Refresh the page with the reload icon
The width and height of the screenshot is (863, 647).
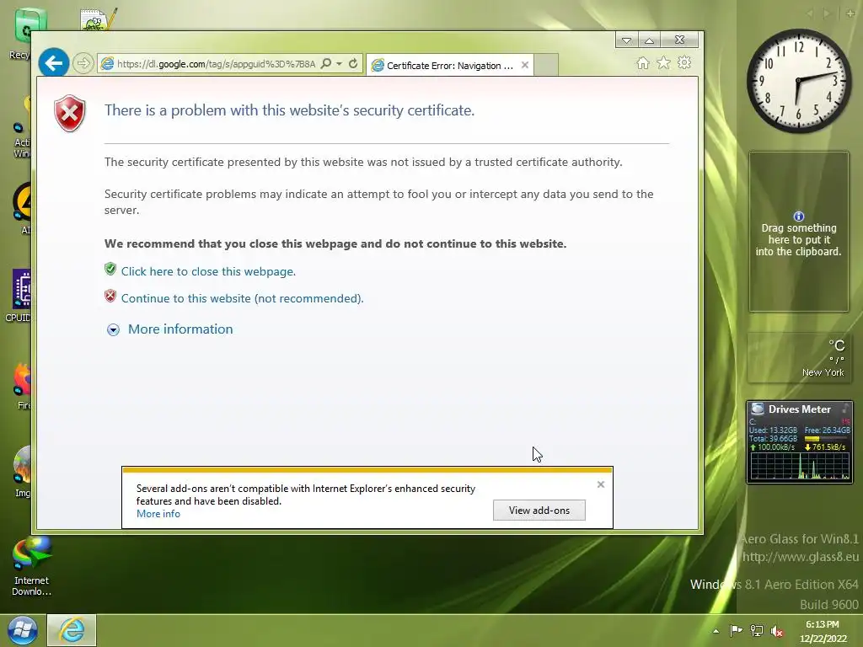tap(353, 64)
